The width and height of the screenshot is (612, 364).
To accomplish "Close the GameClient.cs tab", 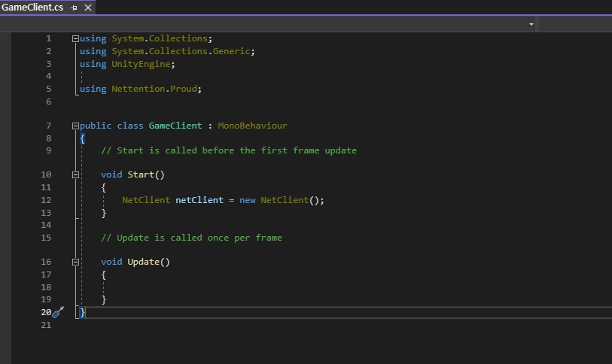I will click(x=87, y=8).
